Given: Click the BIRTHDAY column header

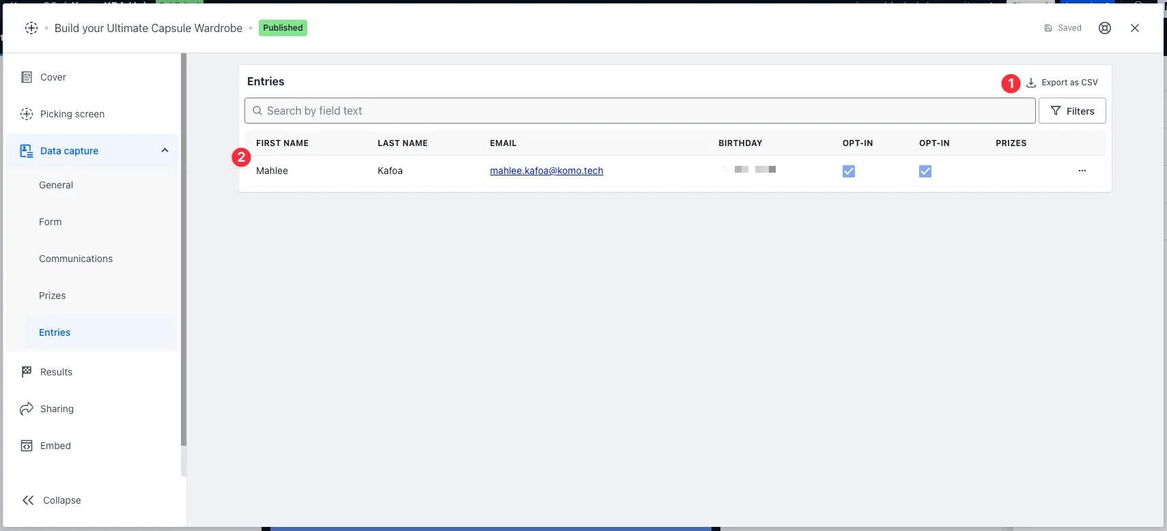Looking at the screenshot, I should coord(740,143).
